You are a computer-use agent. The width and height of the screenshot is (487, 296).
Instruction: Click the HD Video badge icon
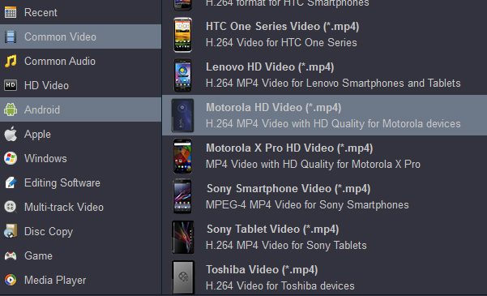click(x=11, y=85)
